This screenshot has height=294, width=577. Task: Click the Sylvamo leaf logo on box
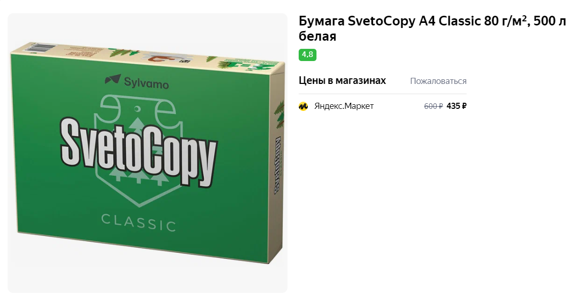point(113,79)
